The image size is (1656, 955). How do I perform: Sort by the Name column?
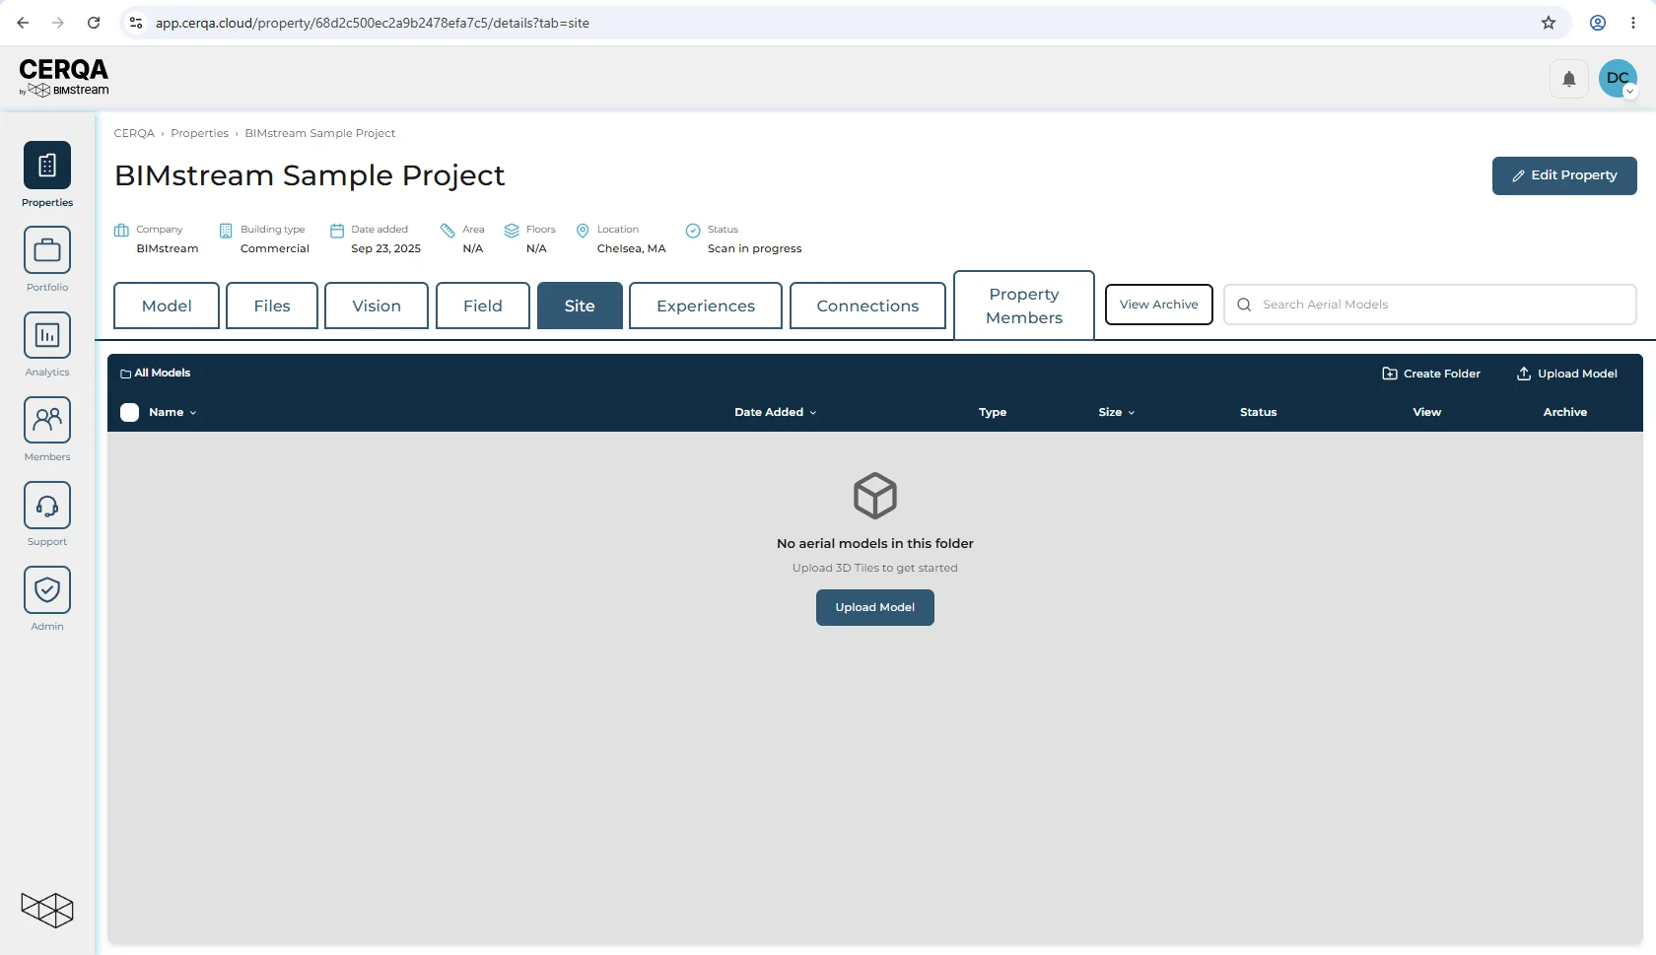pyautogui.click(x=172, y=412)
